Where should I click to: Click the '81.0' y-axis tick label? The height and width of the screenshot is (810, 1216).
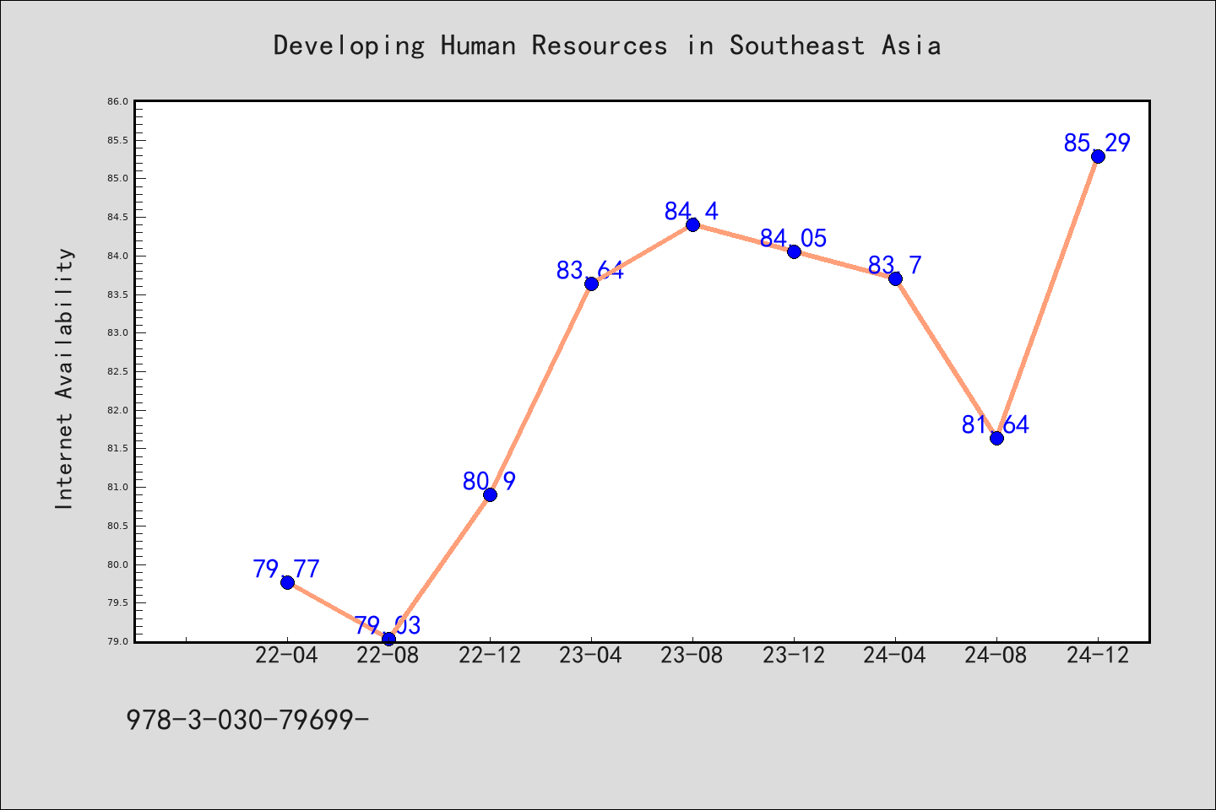pyautogui.click(x=118, y=487)
